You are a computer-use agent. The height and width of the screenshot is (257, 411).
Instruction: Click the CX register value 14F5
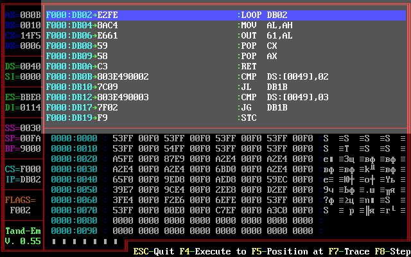pos(22,35)
